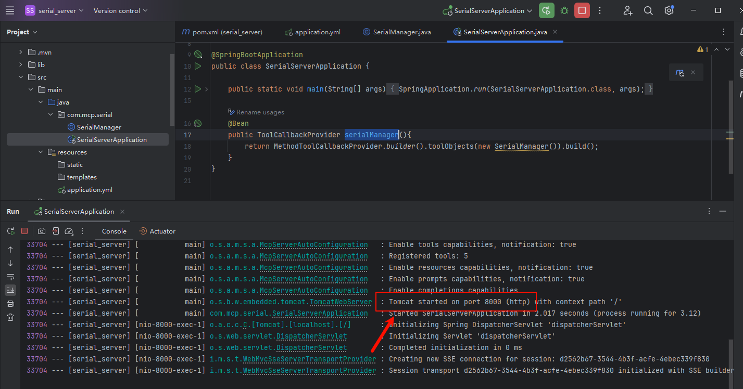Click the exit application icon
This screenshot has height=389, width=743.
[x=56, y=231]
